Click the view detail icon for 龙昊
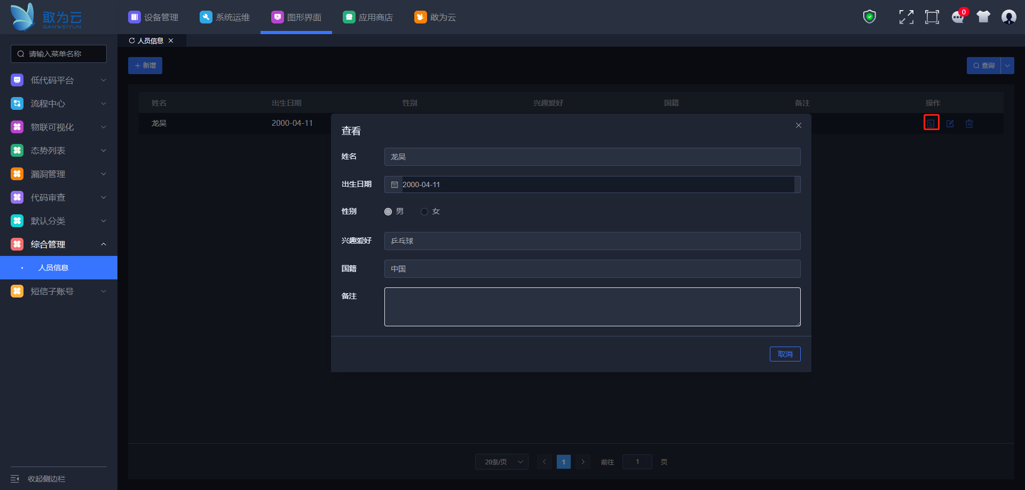This screenshot has width=1025, height=490. [x=931, y=123]
